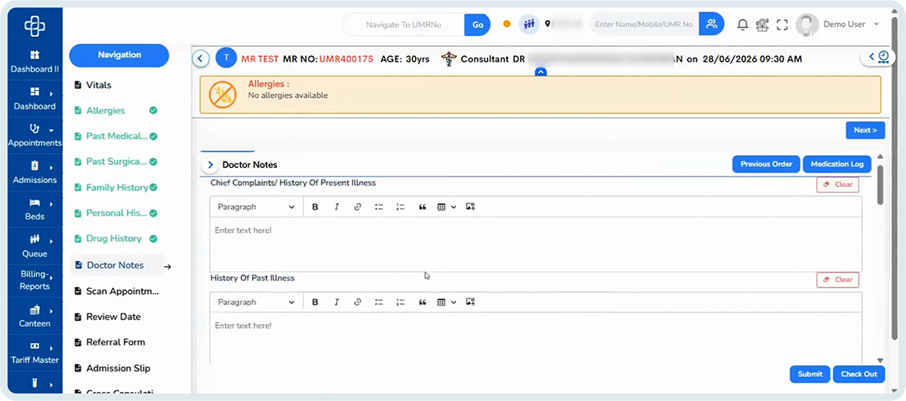
Task: Insert link in History Of Past Illness editor
Action: coord(358,302)
